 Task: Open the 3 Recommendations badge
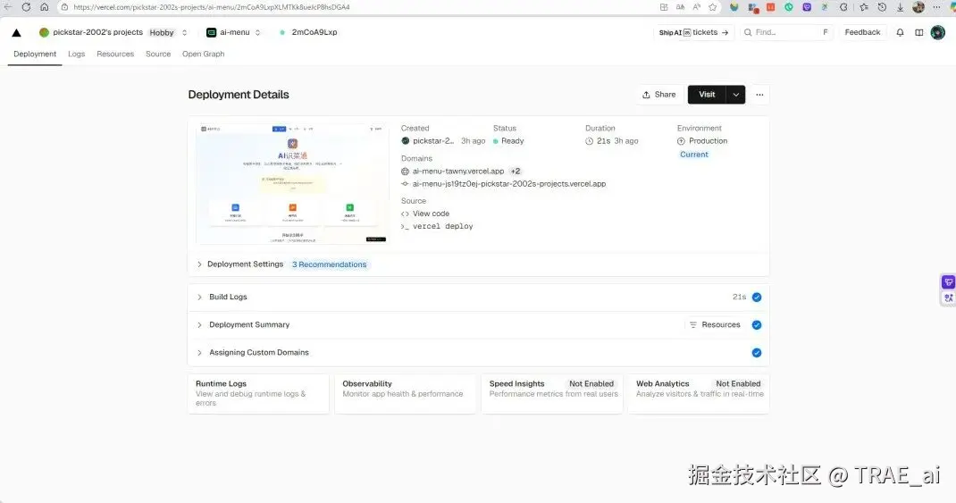(x=329, y=264)
